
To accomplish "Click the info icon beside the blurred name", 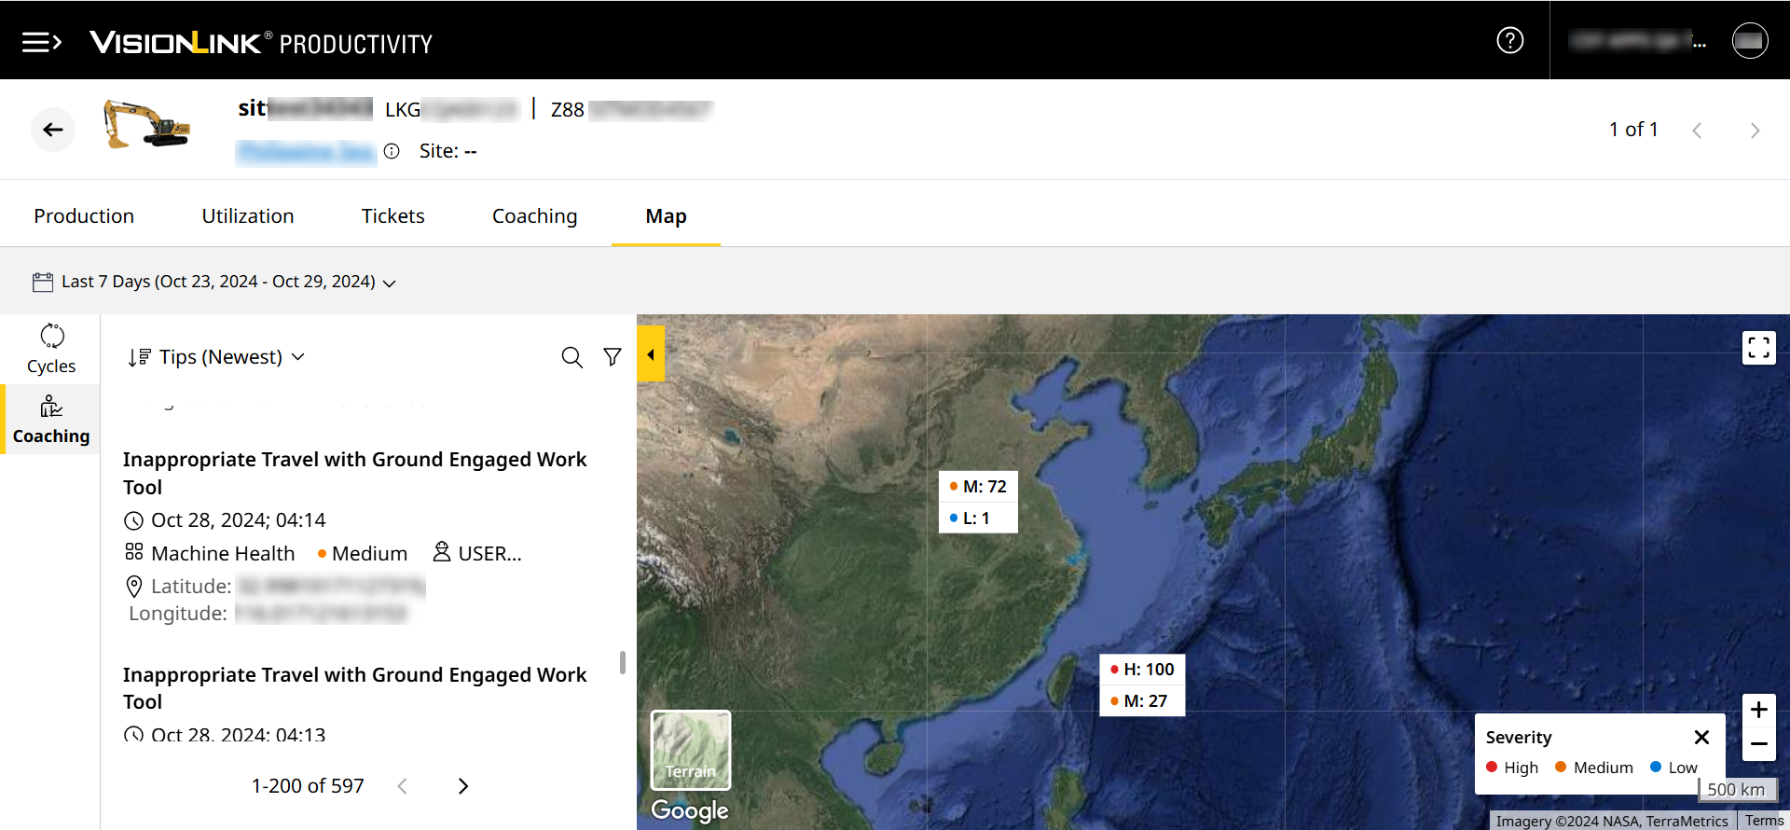I will coord(392,151).
